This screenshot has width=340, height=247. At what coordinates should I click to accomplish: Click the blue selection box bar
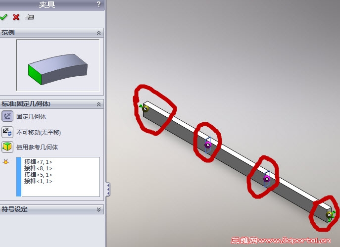coord(19,177)
